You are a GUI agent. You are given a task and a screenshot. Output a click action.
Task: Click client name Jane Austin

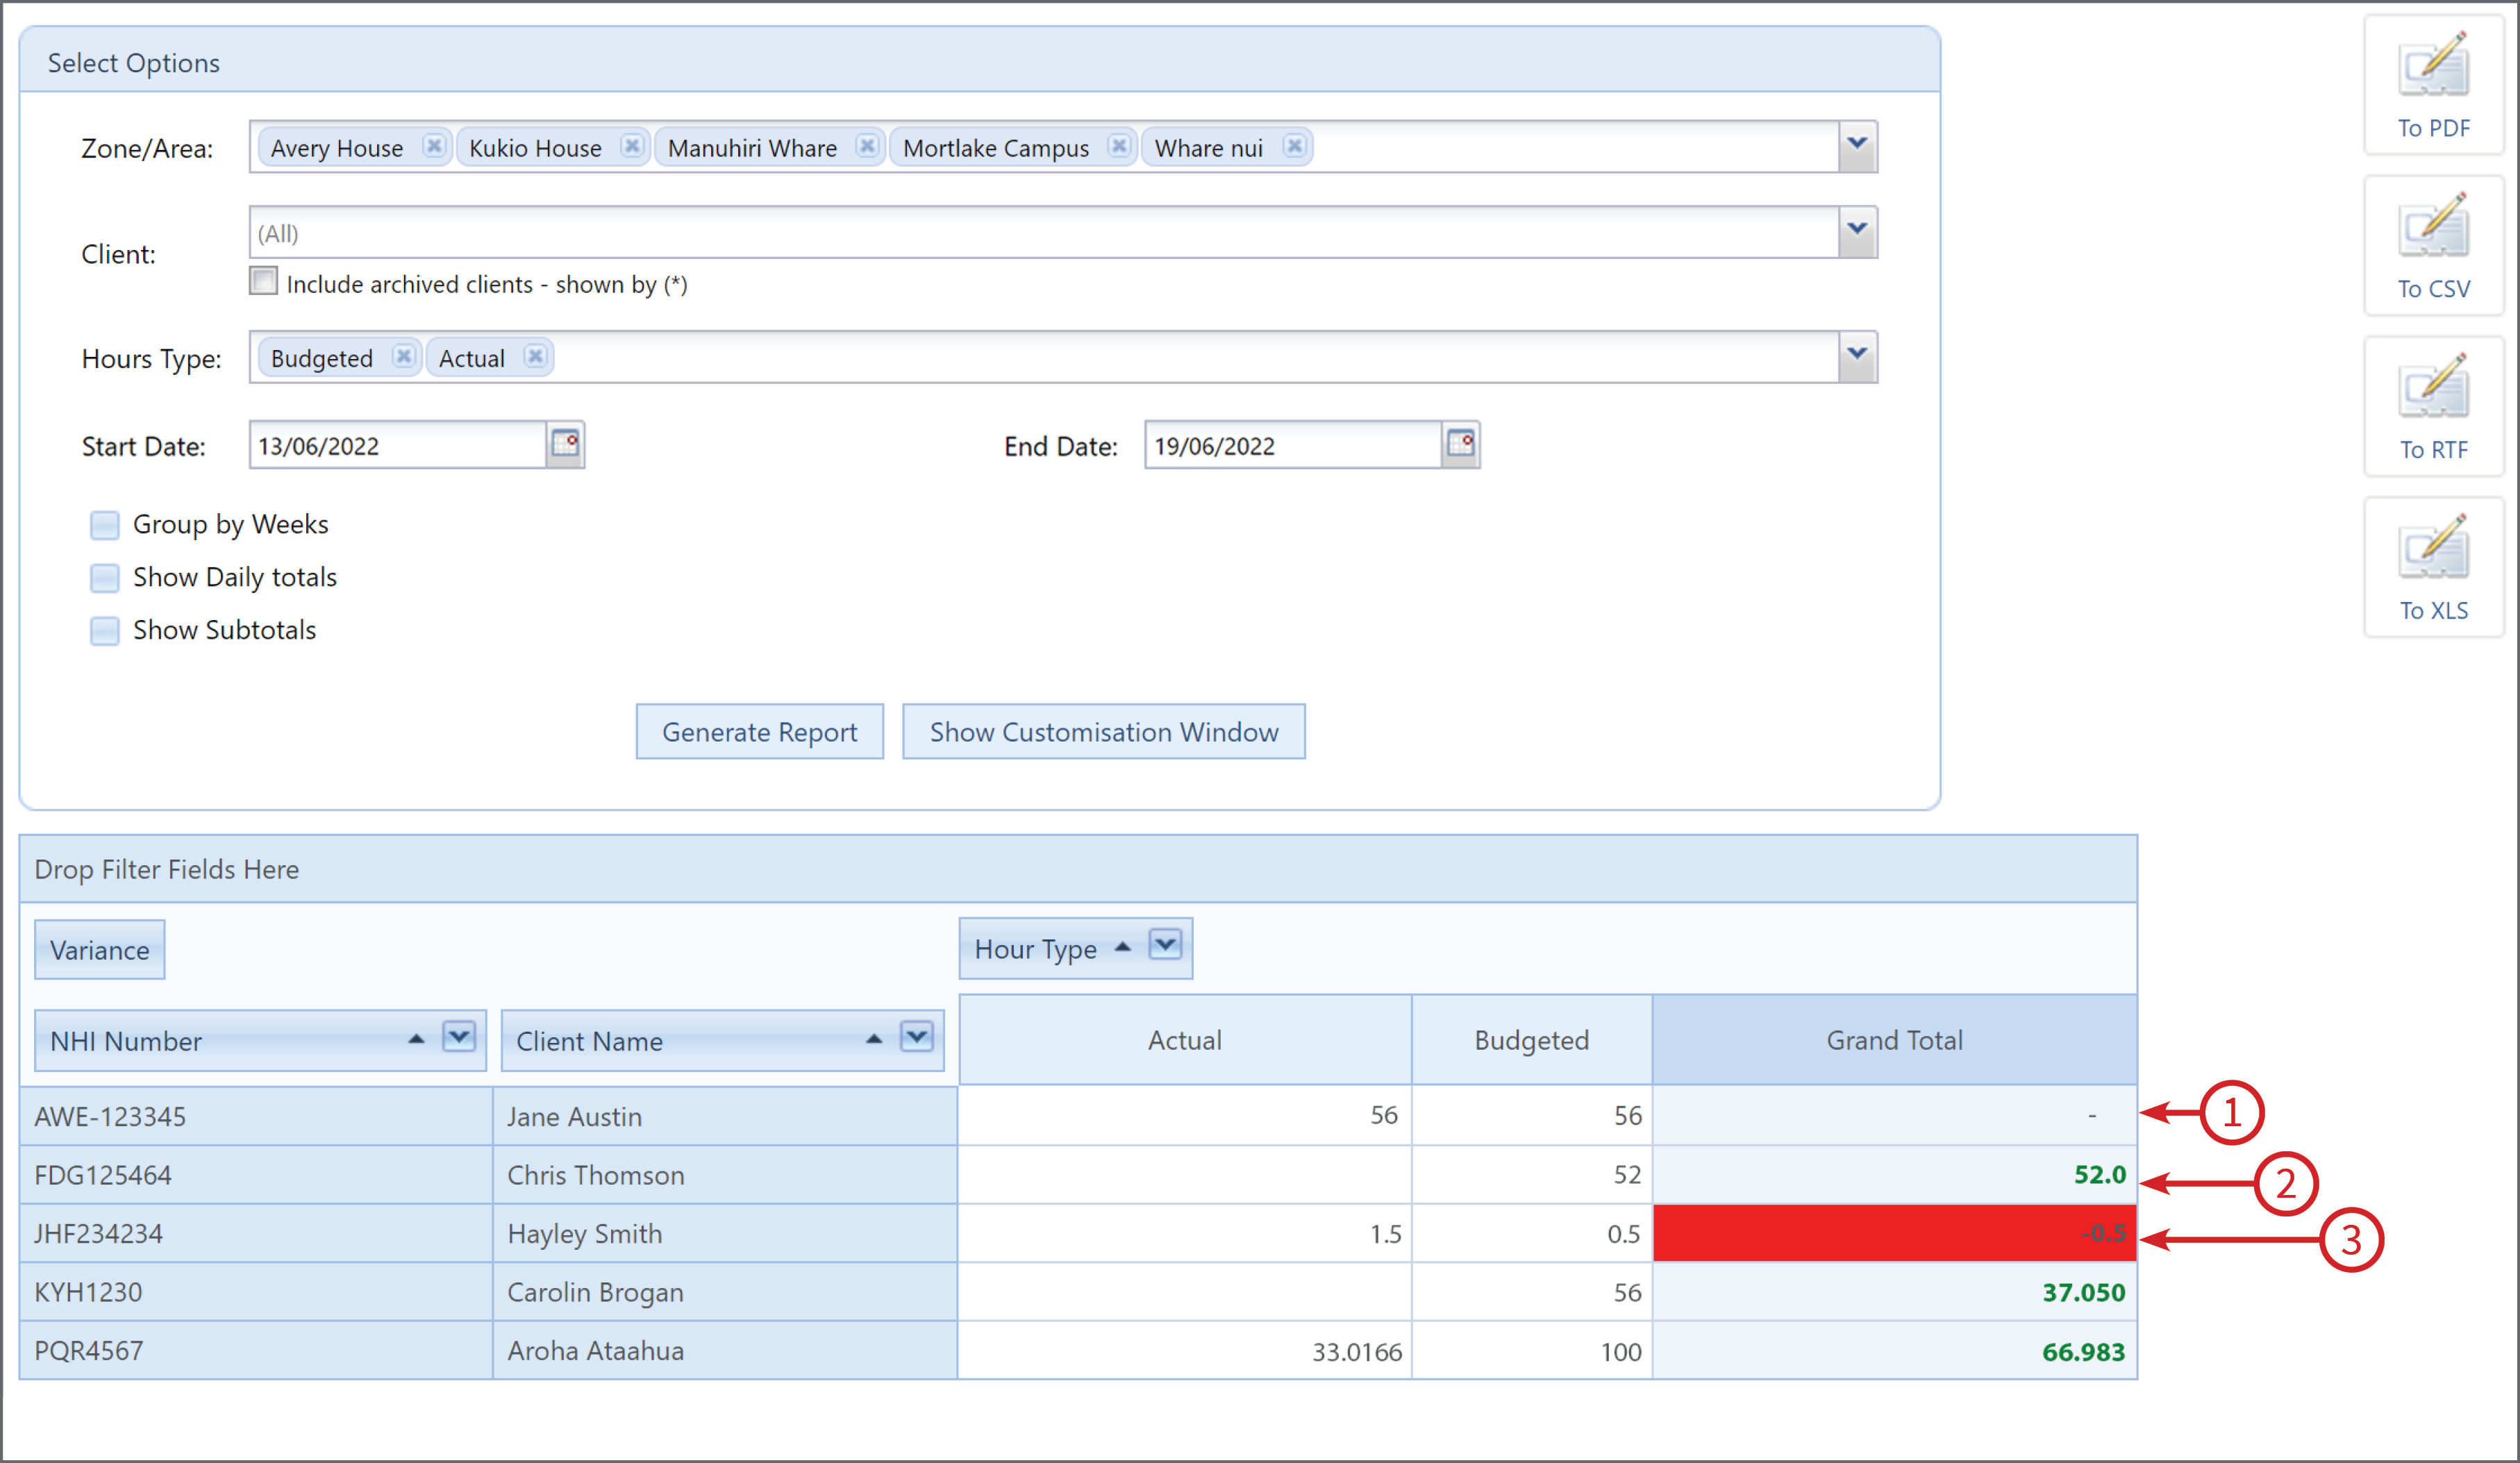pos(575,1117)
